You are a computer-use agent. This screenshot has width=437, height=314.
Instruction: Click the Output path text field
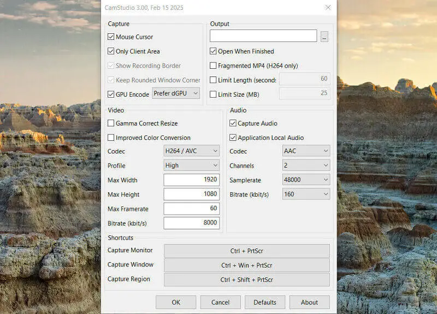coord(263,36)
